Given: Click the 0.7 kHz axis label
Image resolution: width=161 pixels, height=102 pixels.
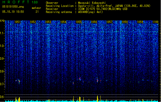Looking at the screenshot, I should [x=2, y=84].
